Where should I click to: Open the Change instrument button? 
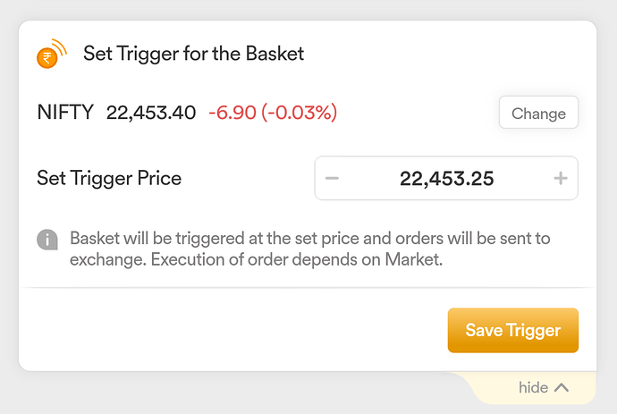538,113
